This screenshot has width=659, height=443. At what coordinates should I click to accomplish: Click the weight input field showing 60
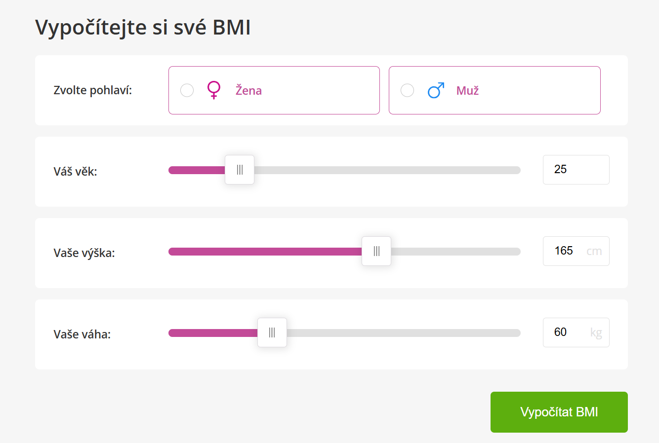tap(576, 332)
